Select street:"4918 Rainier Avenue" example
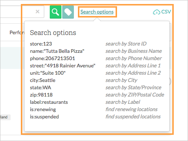The image size is (188, 141). (x=63, y=66)
